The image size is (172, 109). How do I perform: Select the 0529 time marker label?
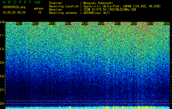(x=150, y=23)
